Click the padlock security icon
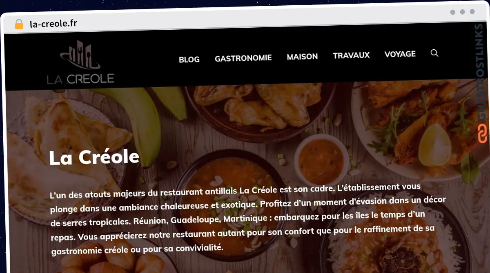This screenshot has height=273, width=490. coord(19,24)
